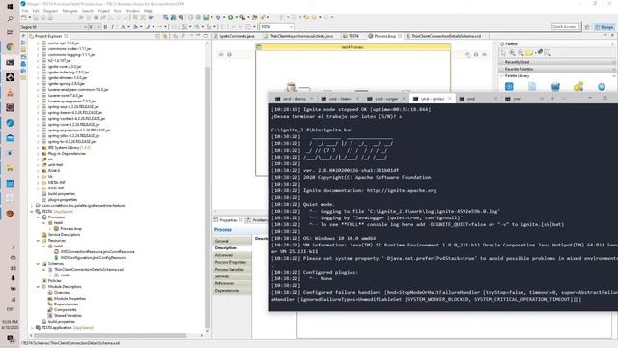Collapse the Module Descriptors node

coord(39,287)
